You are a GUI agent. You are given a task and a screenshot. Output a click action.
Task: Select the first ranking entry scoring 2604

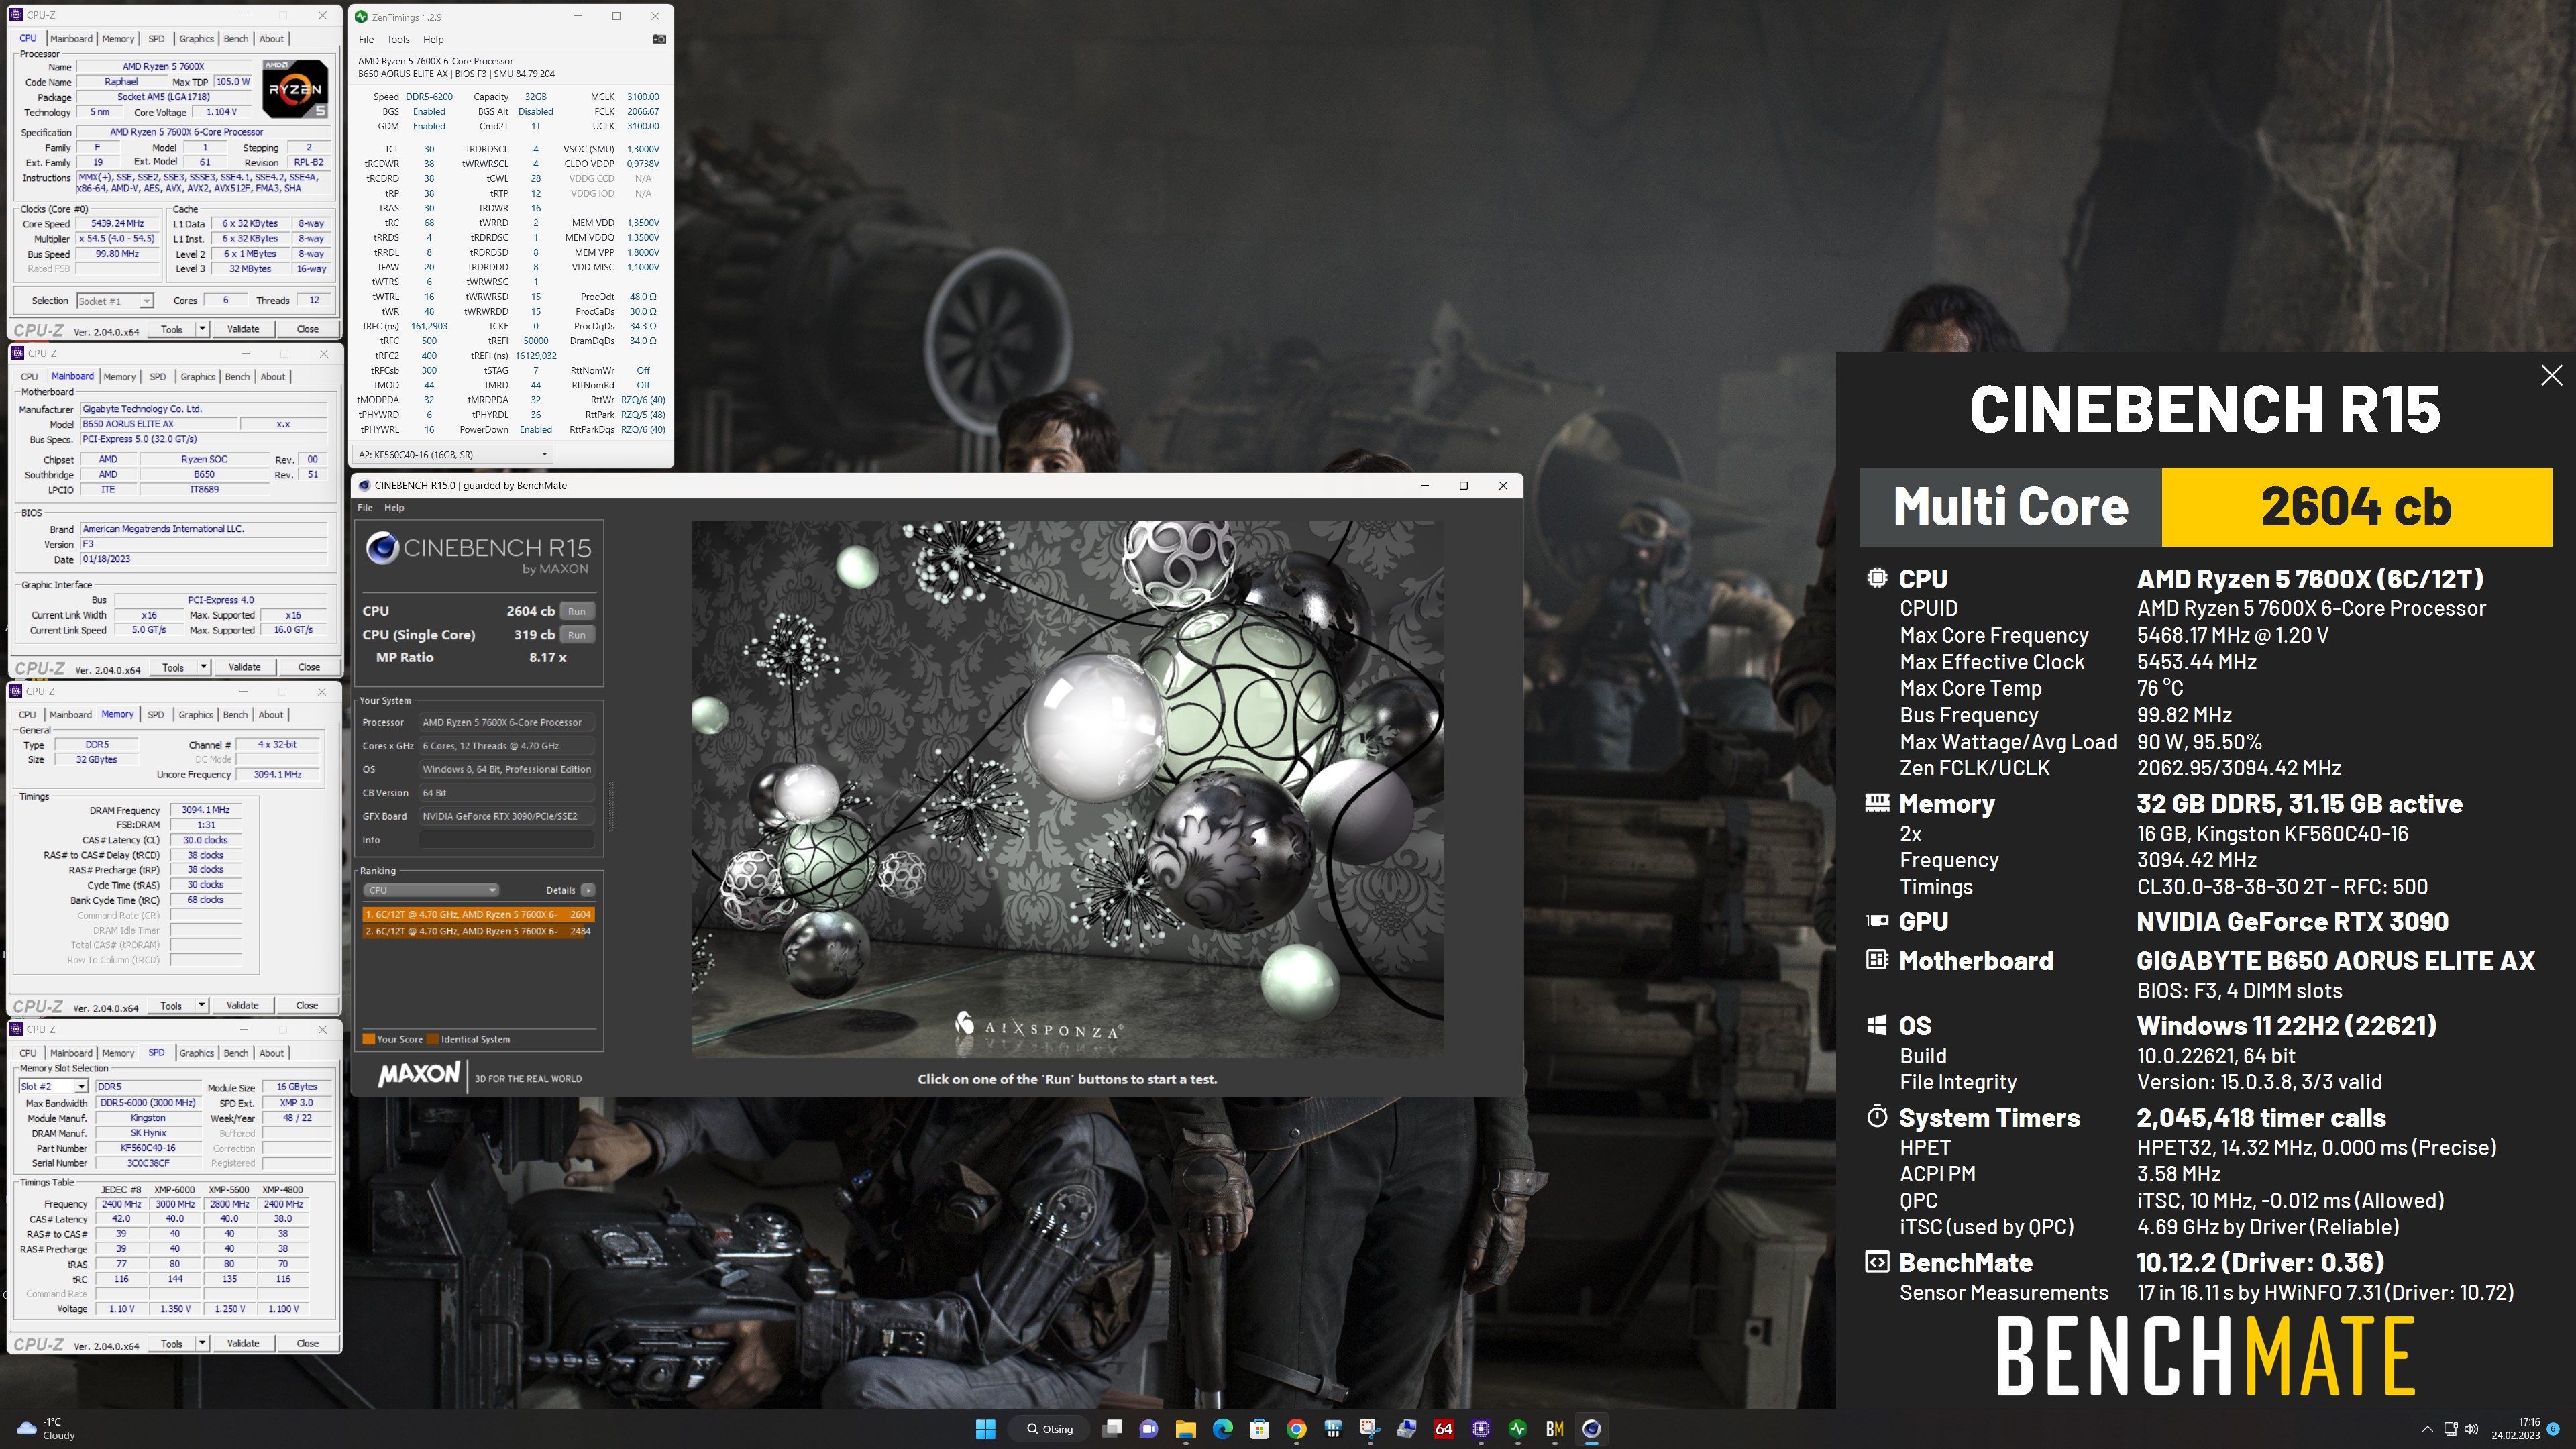479,914
